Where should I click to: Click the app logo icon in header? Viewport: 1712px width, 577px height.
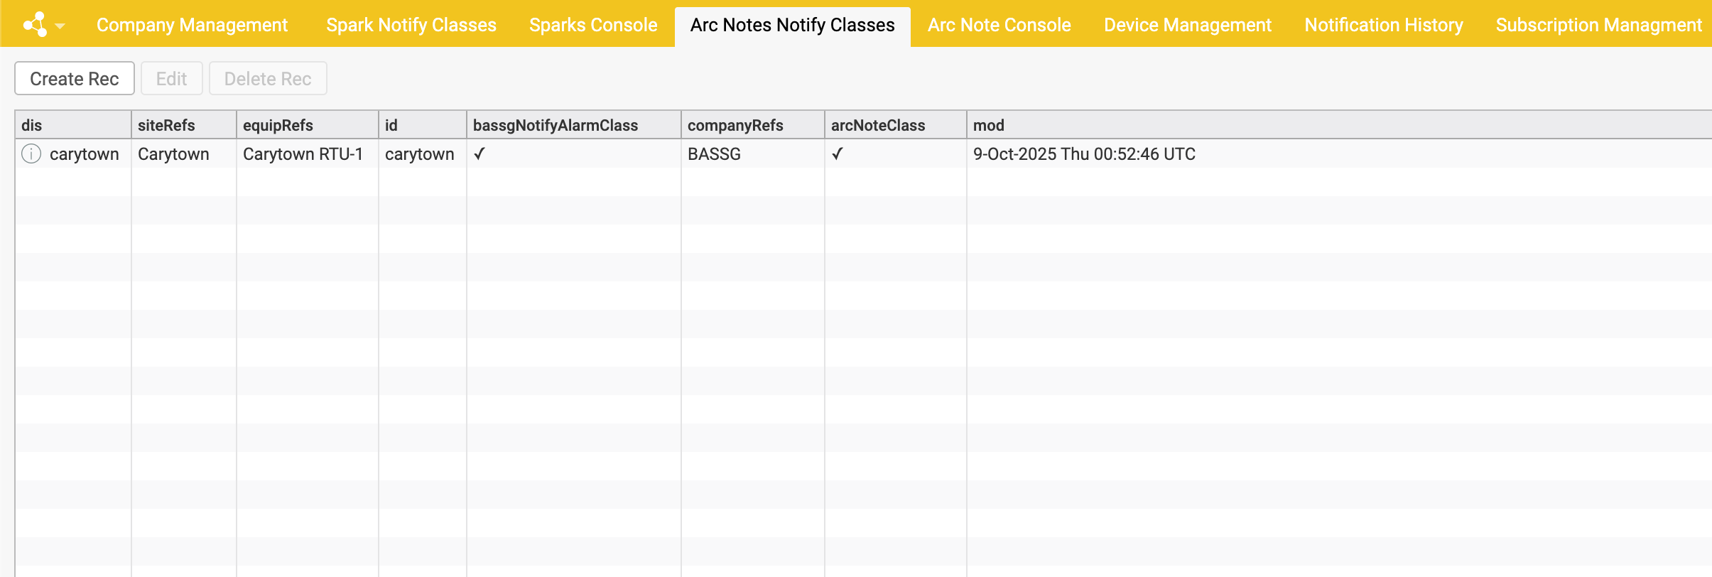tap(35, 25)
